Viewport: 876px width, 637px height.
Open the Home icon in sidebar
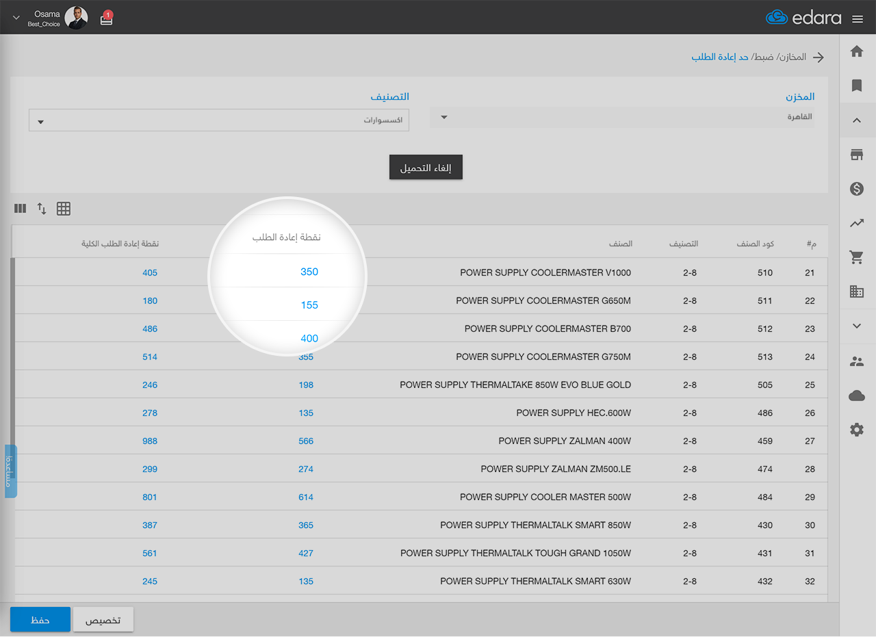[856, 52]
